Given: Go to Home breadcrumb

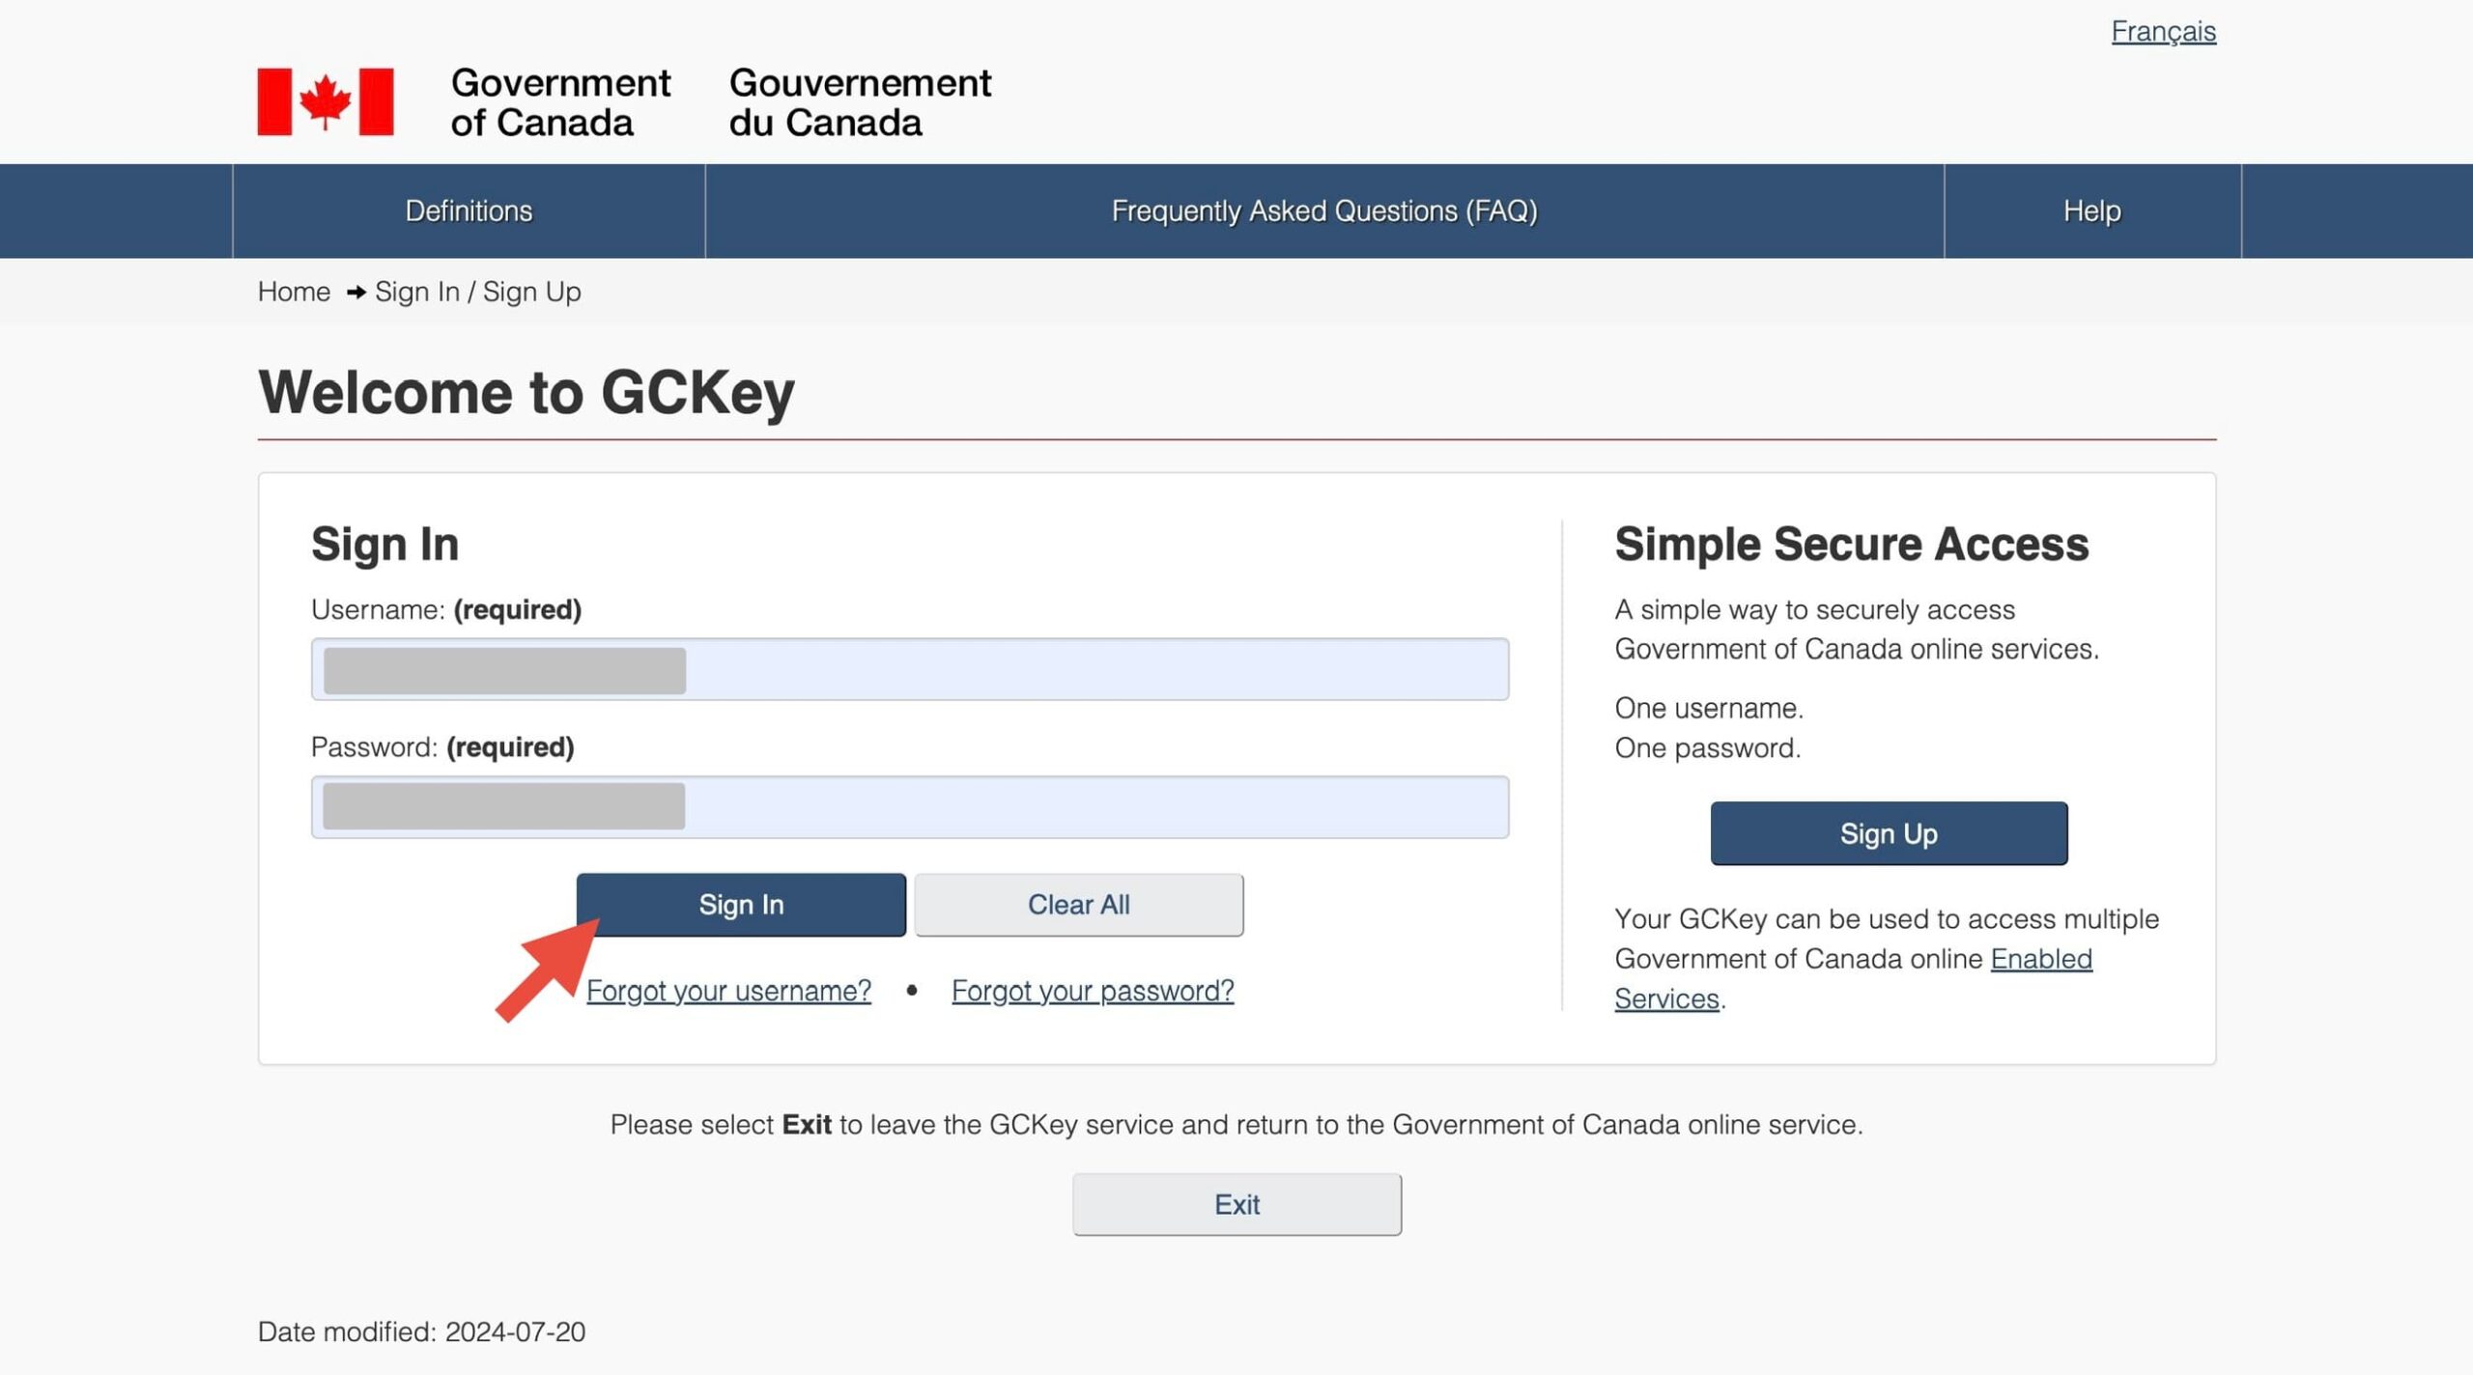Looking at the screenshot, I should (x=294, y=292).
